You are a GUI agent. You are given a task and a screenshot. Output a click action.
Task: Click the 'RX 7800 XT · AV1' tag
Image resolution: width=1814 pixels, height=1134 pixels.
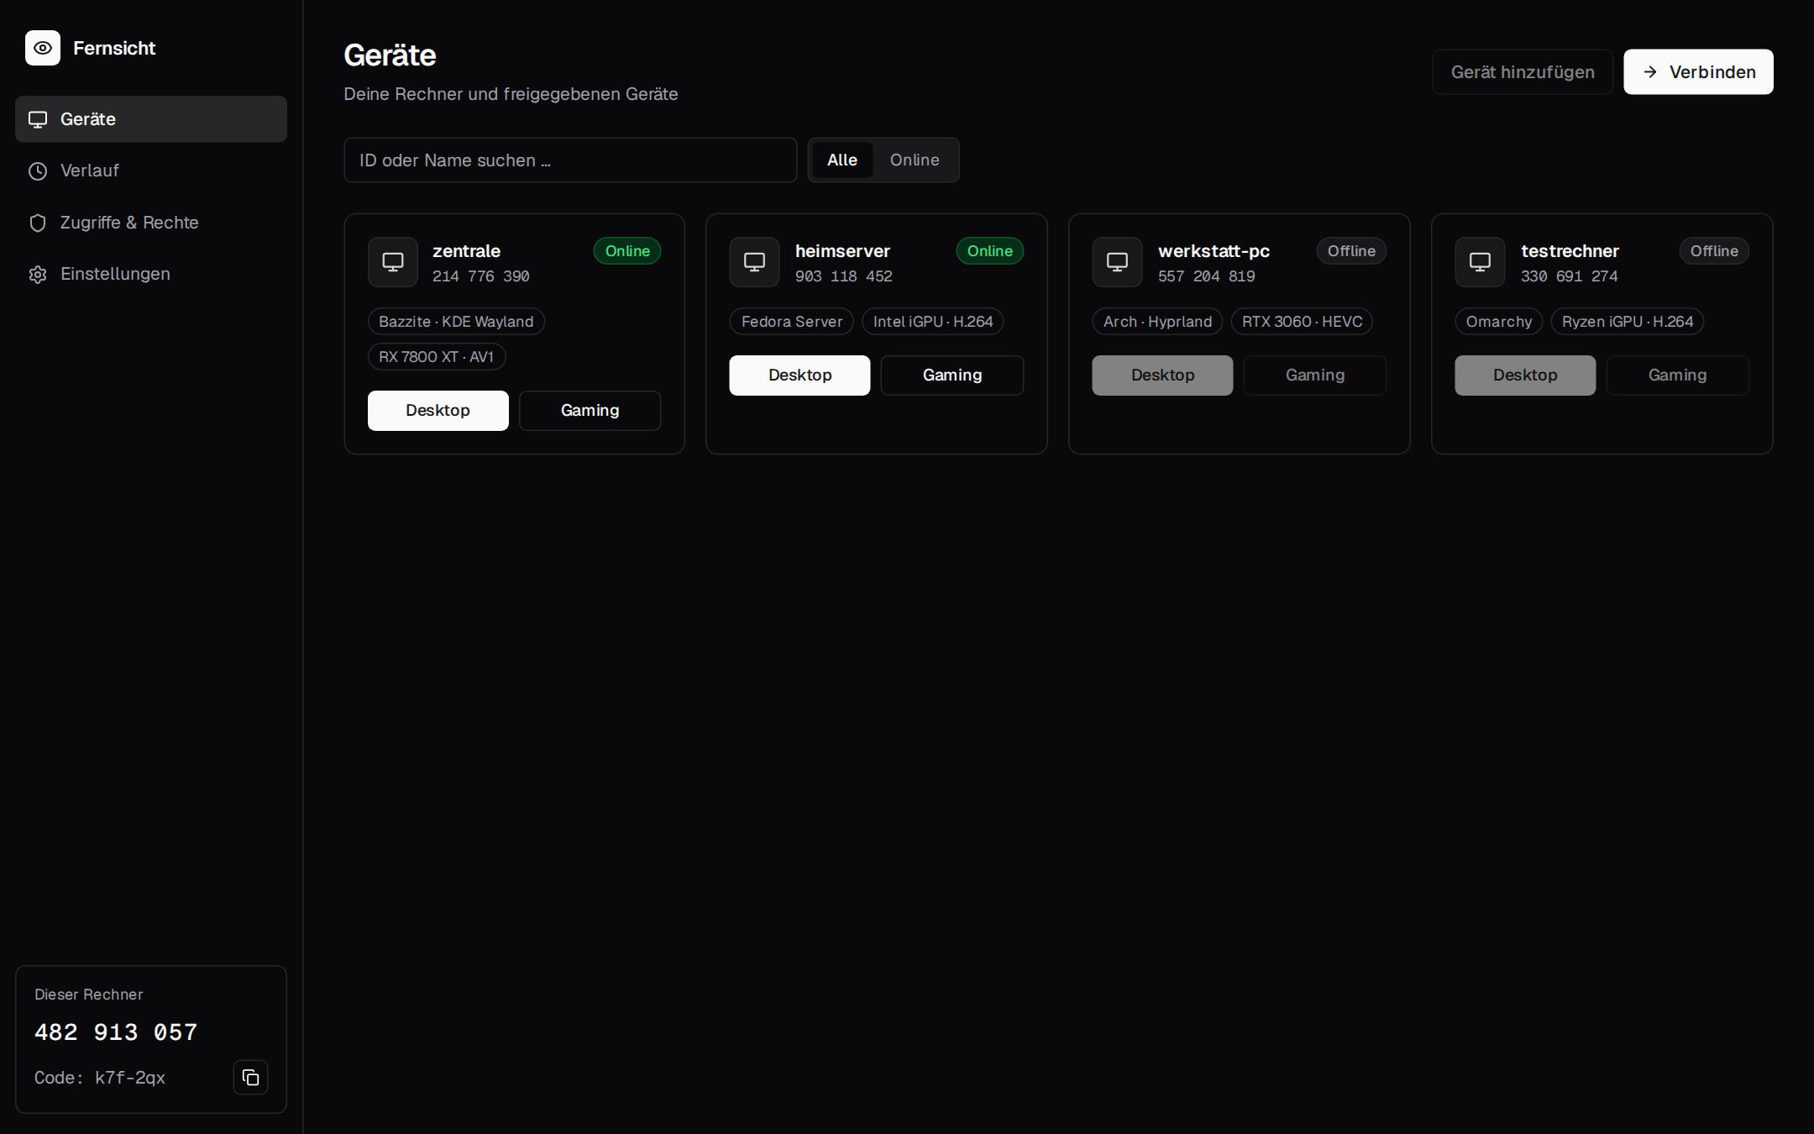[x=437, y=357]
